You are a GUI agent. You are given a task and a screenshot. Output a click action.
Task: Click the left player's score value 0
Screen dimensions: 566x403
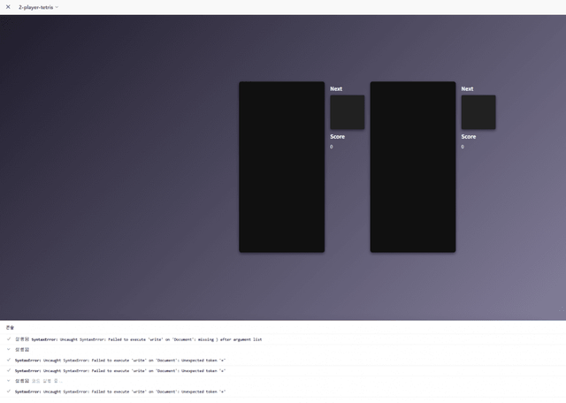point(332,147)
